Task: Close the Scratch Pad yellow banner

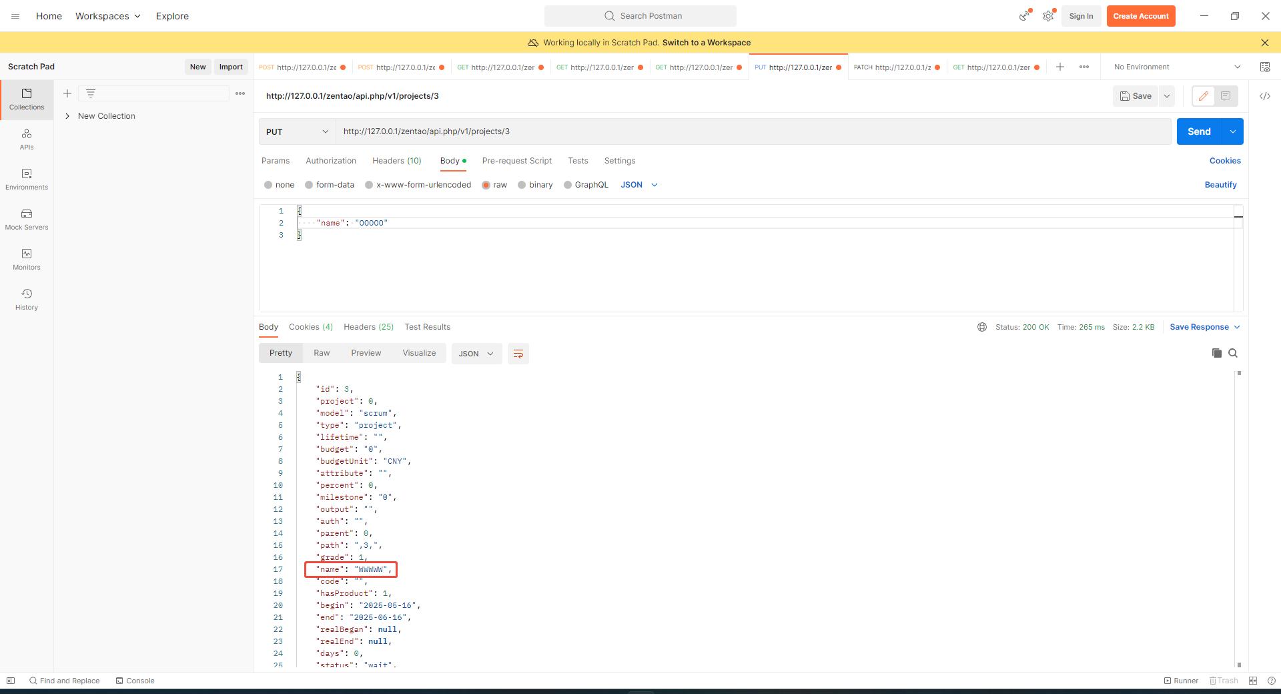Action: 1265,43
